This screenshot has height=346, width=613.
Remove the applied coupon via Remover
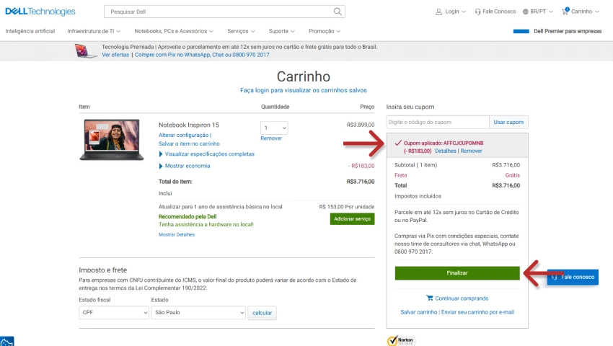471,151
